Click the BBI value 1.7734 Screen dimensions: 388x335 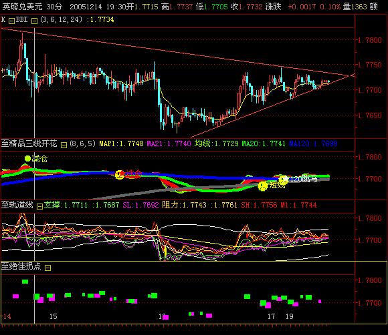[102, 19]
